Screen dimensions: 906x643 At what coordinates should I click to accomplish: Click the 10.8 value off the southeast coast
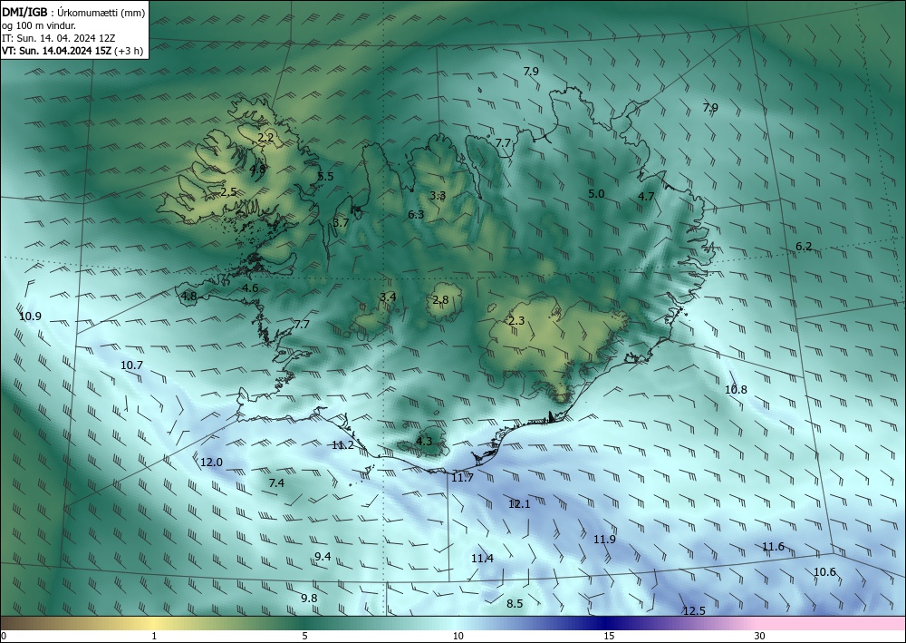coord(736,390)
